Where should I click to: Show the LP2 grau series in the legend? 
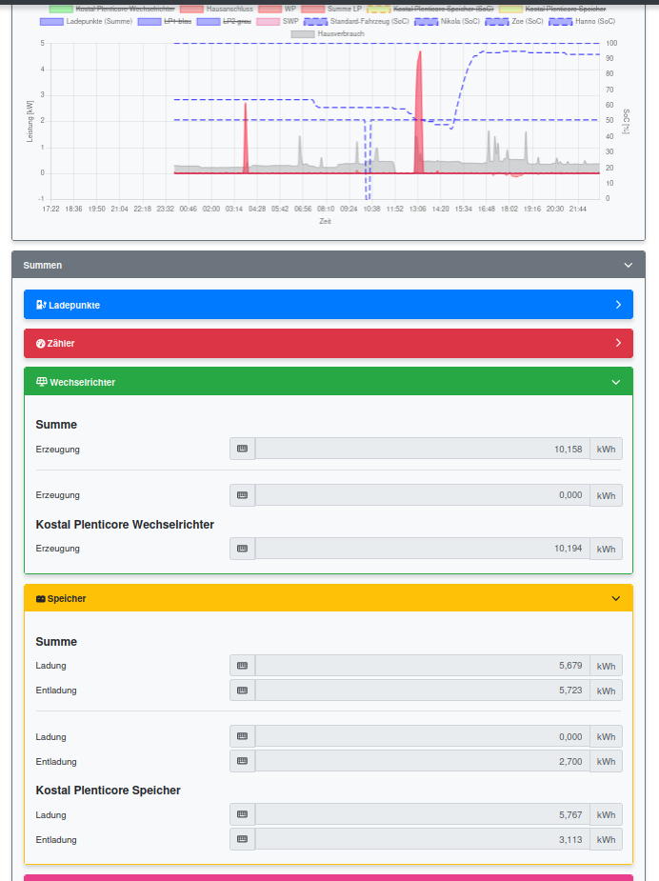(x=224, y=21)
